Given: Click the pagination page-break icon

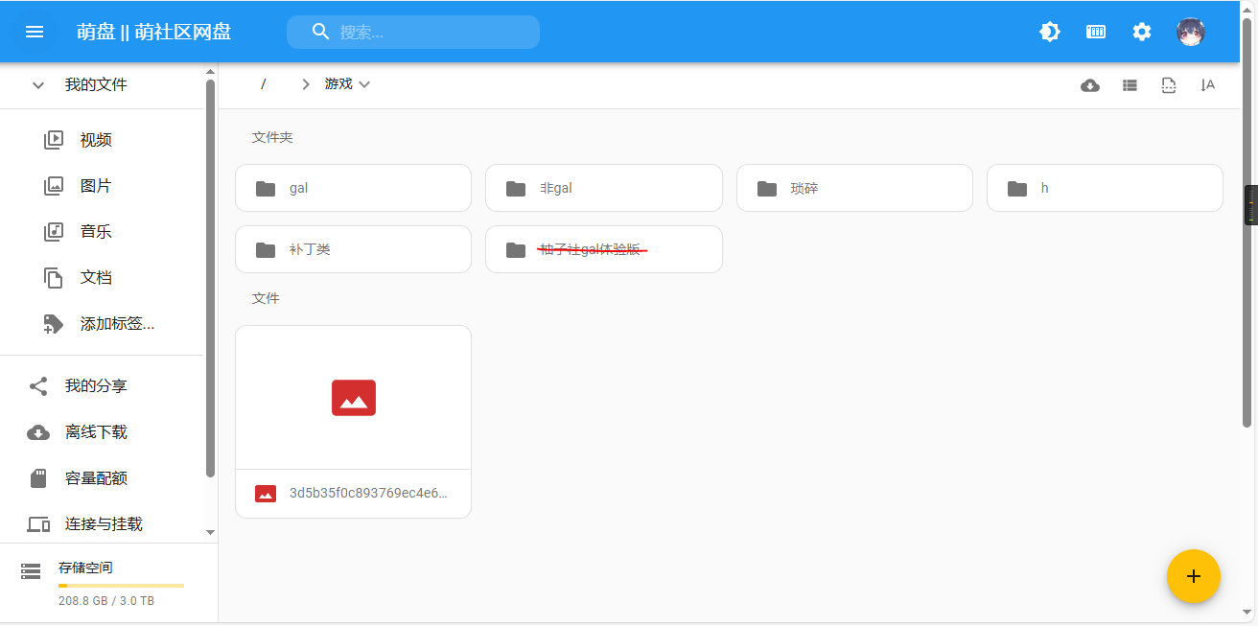Looking at the screenshot, I should (1168, 85).
